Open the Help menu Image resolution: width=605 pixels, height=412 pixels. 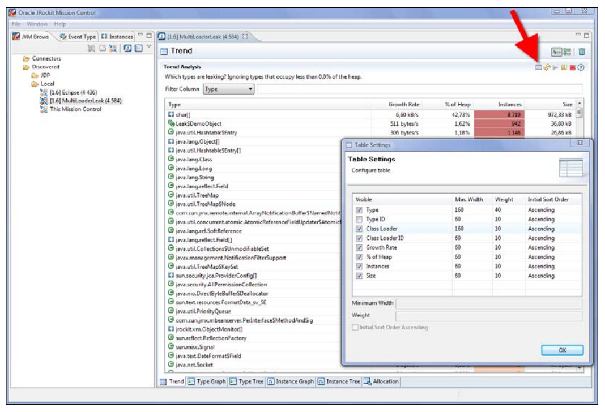click(x=60, y=24)
